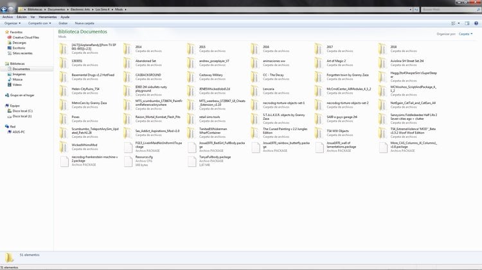Open Escritorio in the sidebar
This screenshot has width=482, height=270.
point(19,48)
